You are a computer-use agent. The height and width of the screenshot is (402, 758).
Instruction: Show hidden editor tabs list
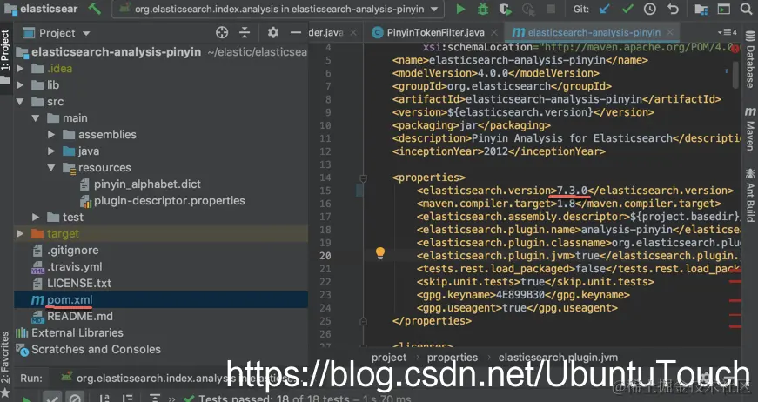[728, 32]
